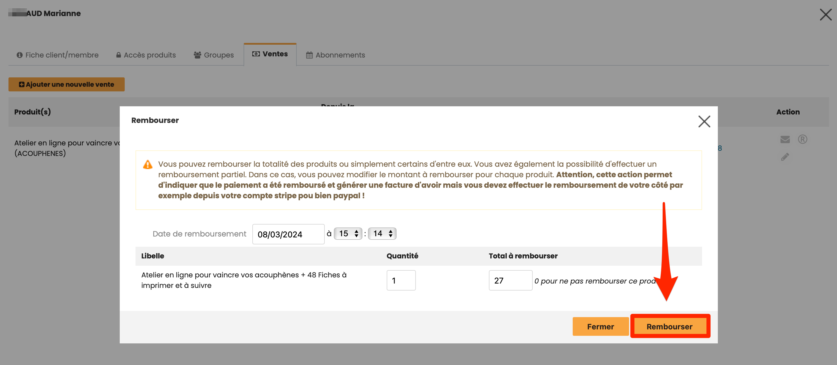Click the pencil edit sale icon
This screenshot has height=365, width=837.
[x=785, y=157]
